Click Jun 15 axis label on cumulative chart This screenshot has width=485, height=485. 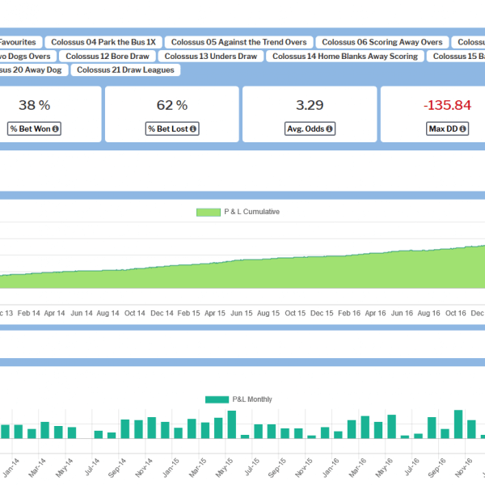click(242, 314)
